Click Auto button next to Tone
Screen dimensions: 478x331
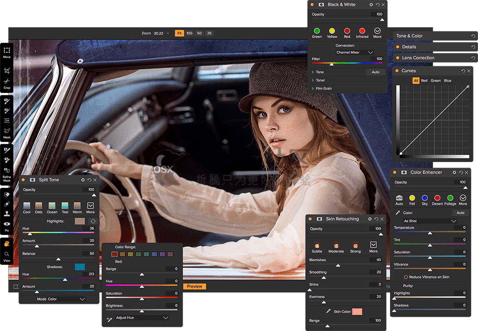coord(376,72)
